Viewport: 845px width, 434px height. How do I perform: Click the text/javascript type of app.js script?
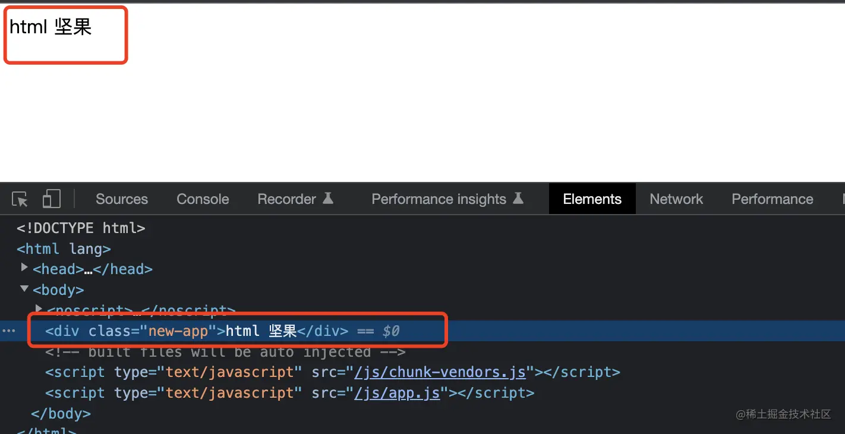click(x=229, y=393)
